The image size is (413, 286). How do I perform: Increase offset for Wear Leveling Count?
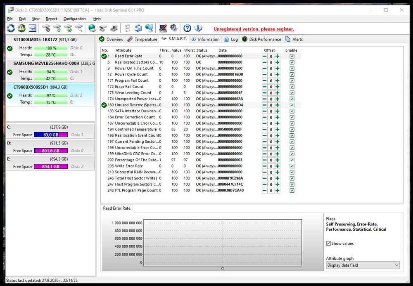point(278,93)
